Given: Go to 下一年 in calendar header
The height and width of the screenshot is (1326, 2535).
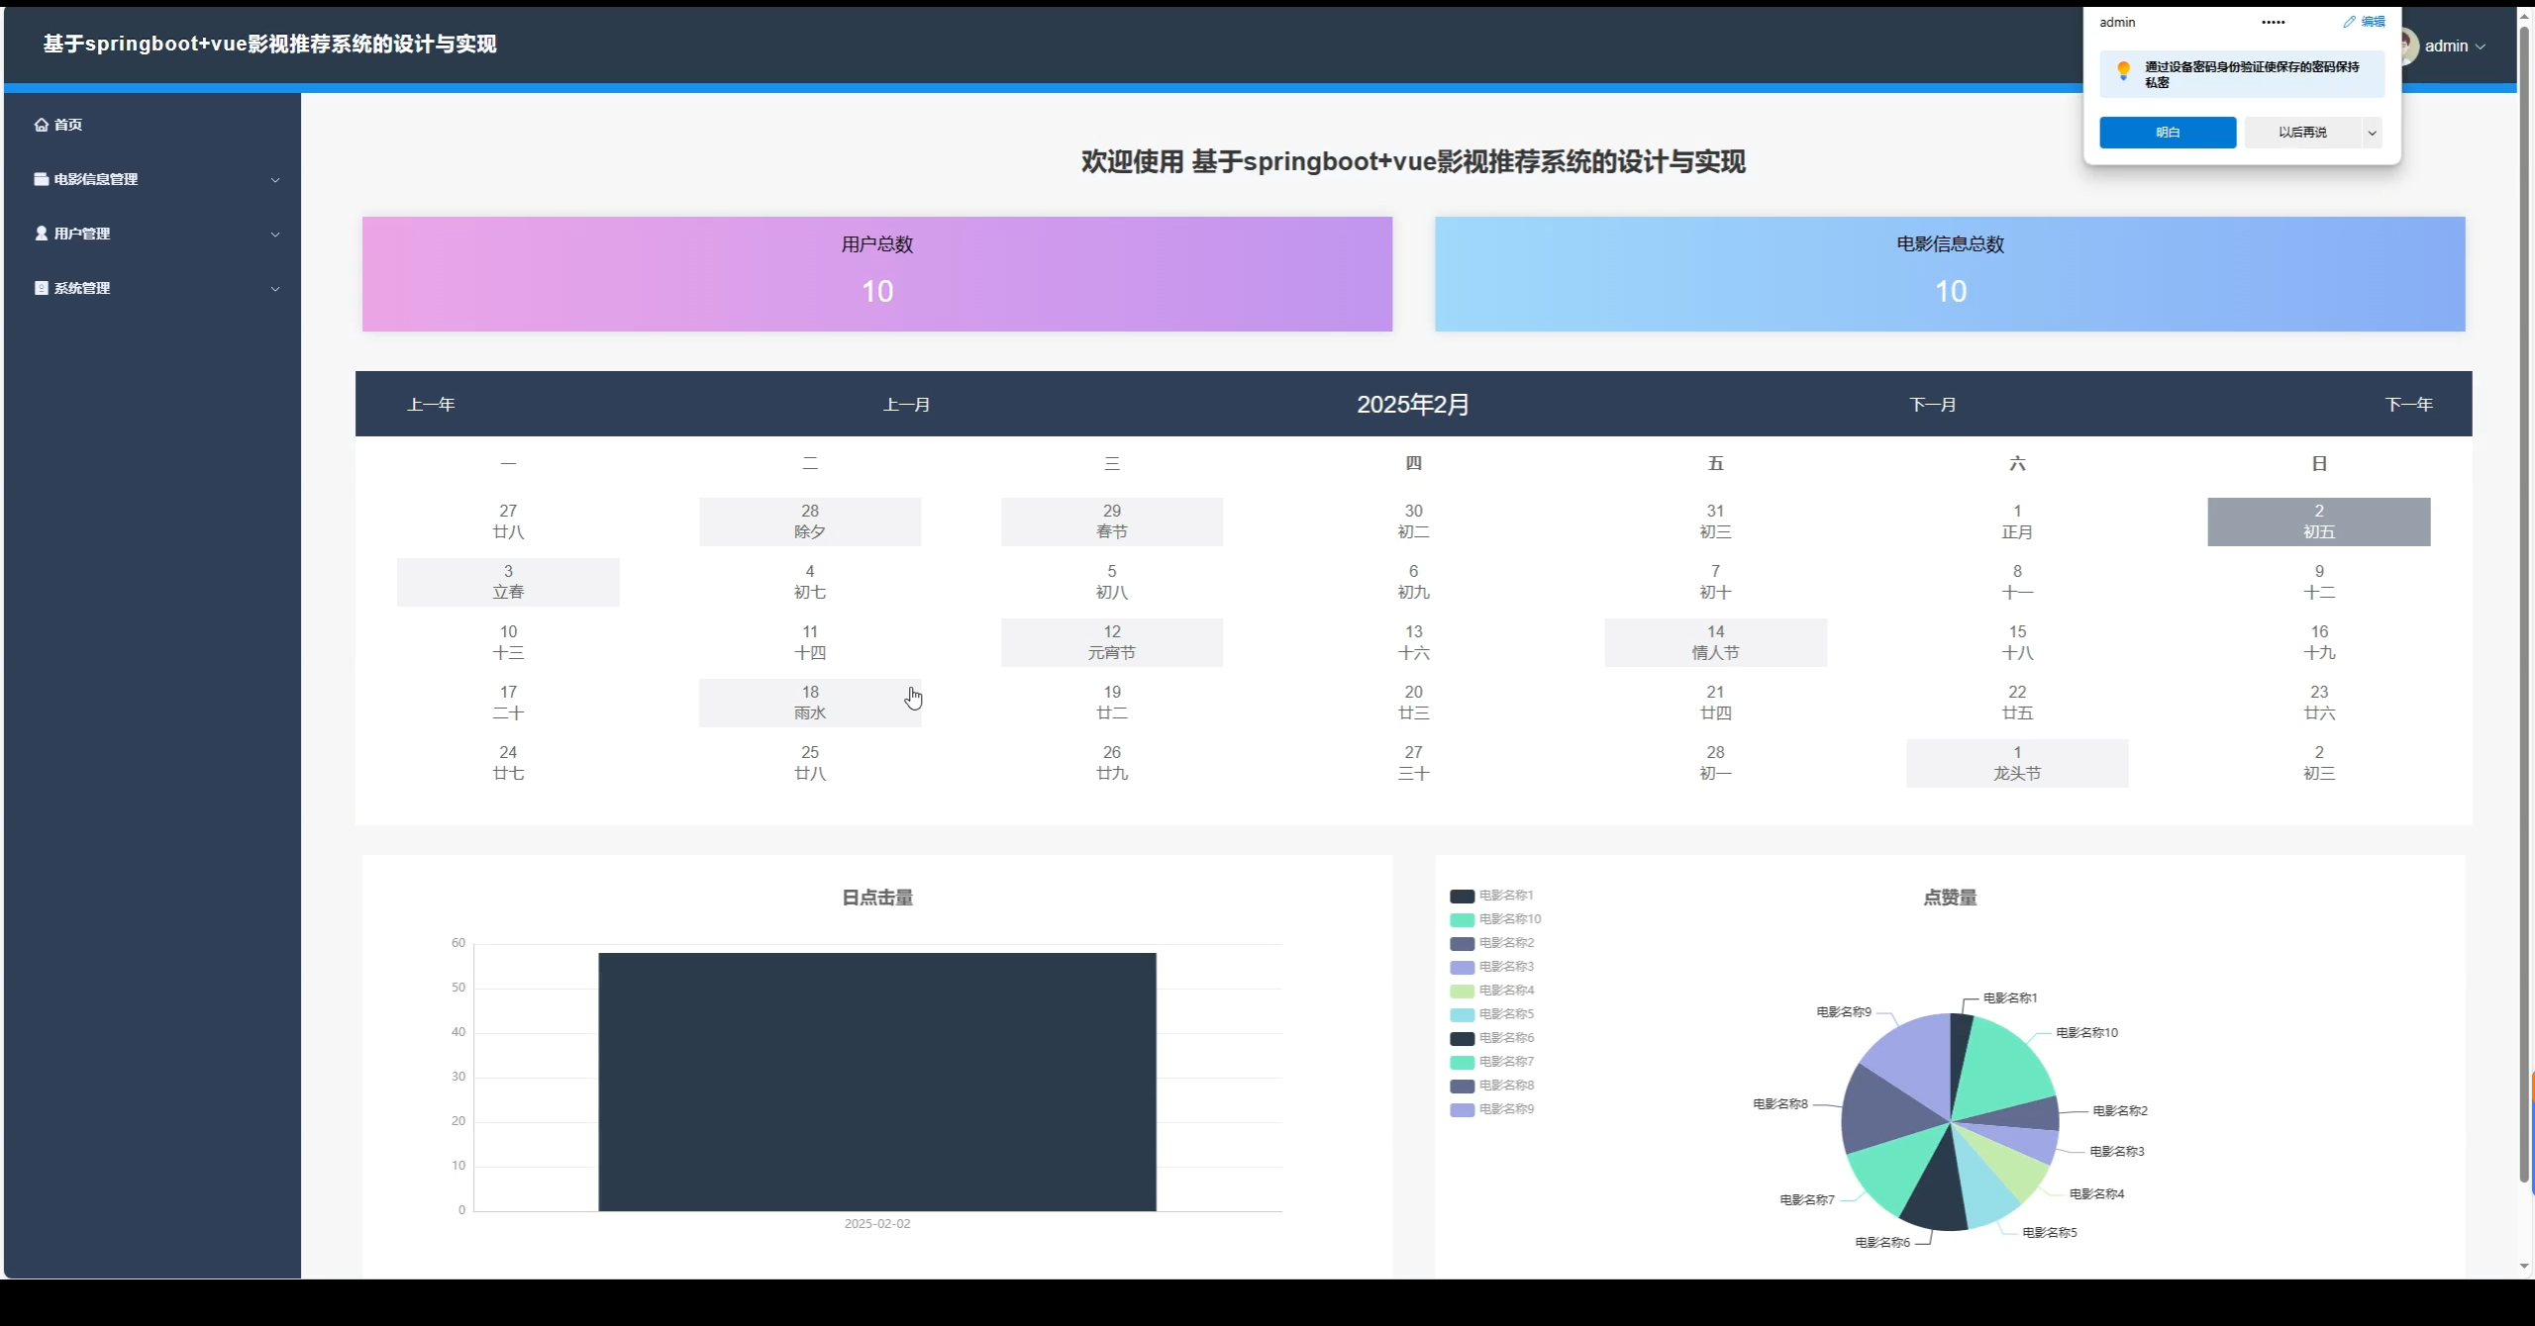Looking at the screenshot, I should (x=2408, y=405).
